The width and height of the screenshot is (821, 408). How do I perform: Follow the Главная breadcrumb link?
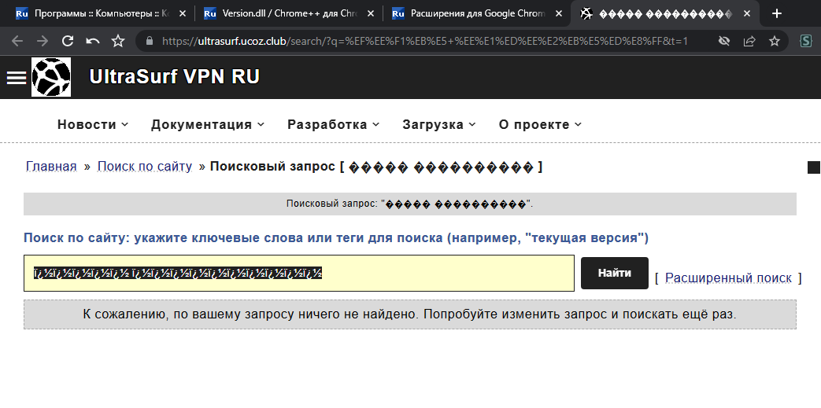click(51, 167)
